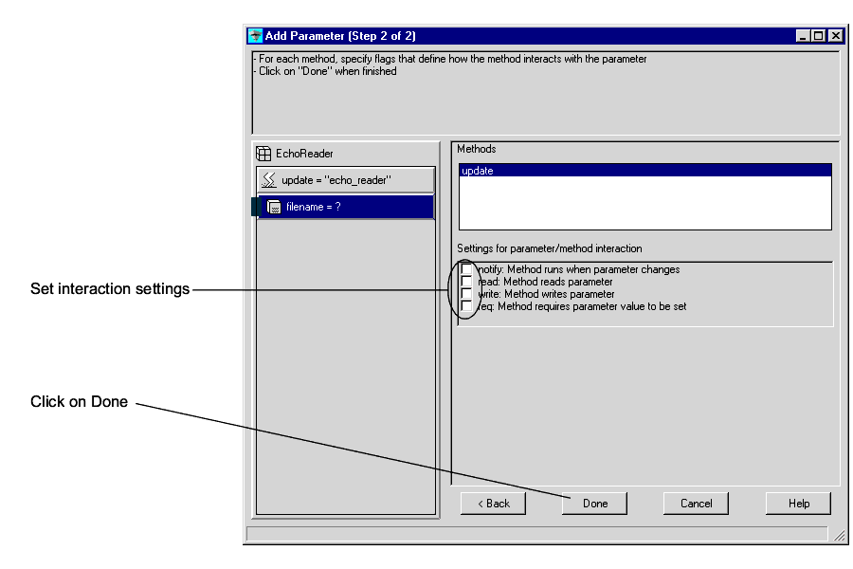Cancel adding the parameter
The height and width of the screenshot is (569, 853).
point(696,504)
